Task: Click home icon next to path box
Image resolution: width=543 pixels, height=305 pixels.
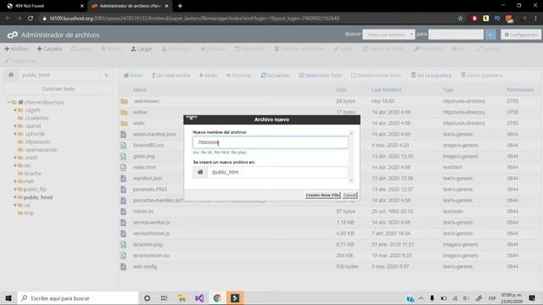Action: tap(11, 75)
